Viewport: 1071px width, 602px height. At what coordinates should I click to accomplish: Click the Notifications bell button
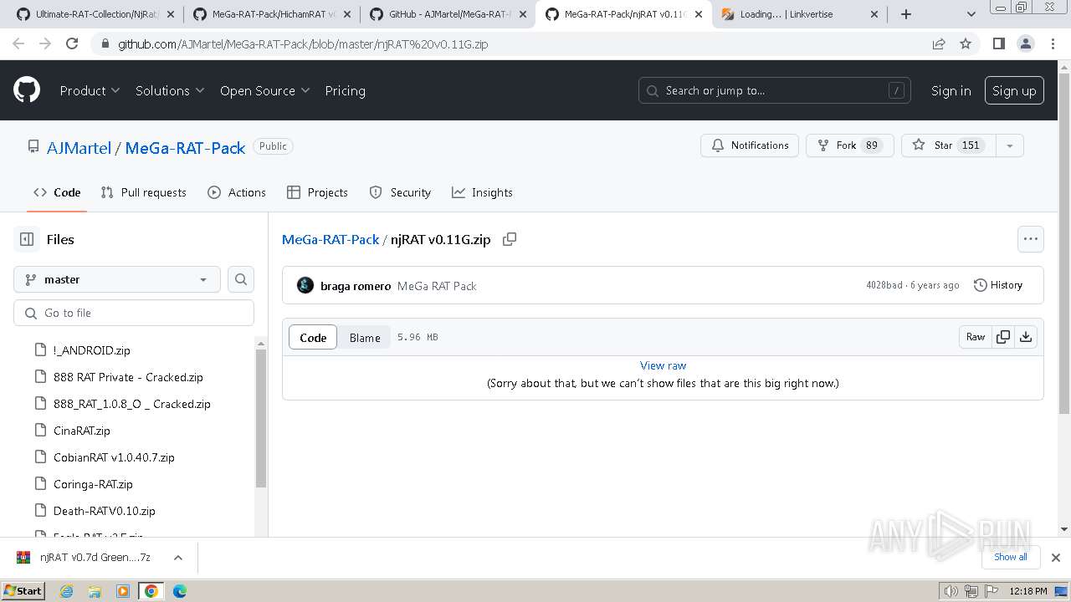click(750, 145)
